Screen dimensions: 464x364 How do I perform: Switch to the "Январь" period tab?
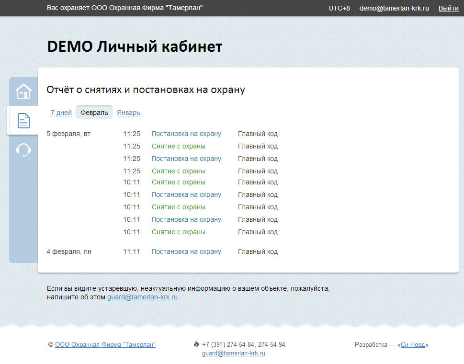[128, 113]
